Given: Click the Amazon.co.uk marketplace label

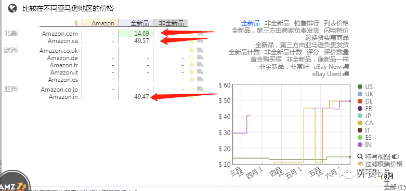Looking at the screenshot, I should [59, 51].
